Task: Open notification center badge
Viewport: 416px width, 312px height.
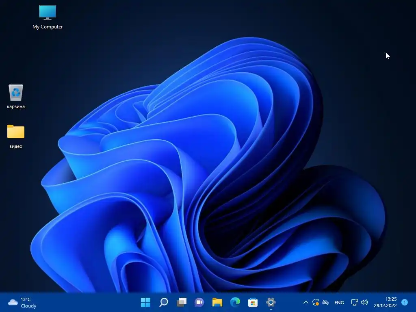Action: click(405, 302)
